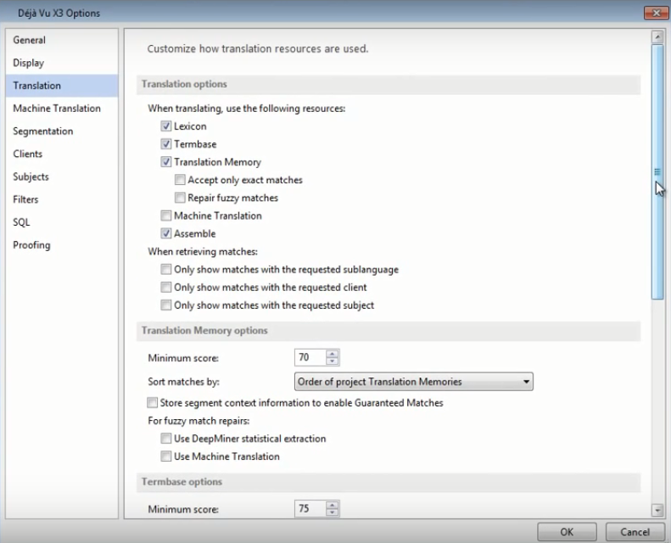Click the Termbase minimum score field
This screenshot has width=671, height=543.
pos(310,508)
